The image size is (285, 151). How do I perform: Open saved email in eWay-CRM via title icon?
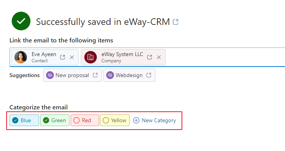point(175,22)
